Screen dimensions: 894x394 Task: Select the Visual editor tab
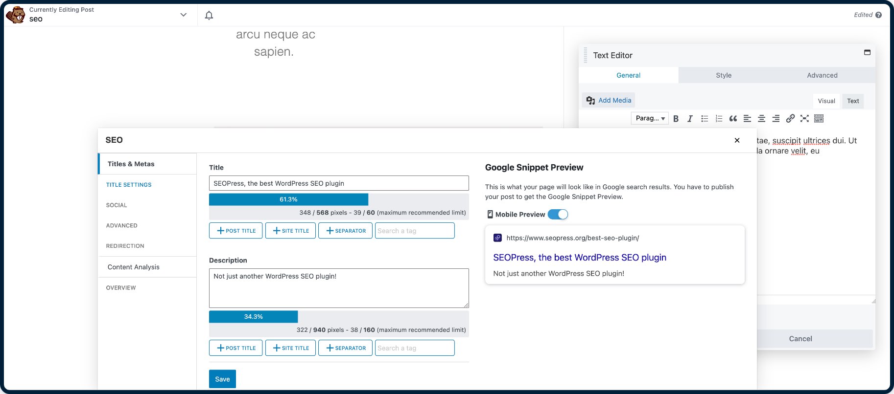[x=826, y=101]
